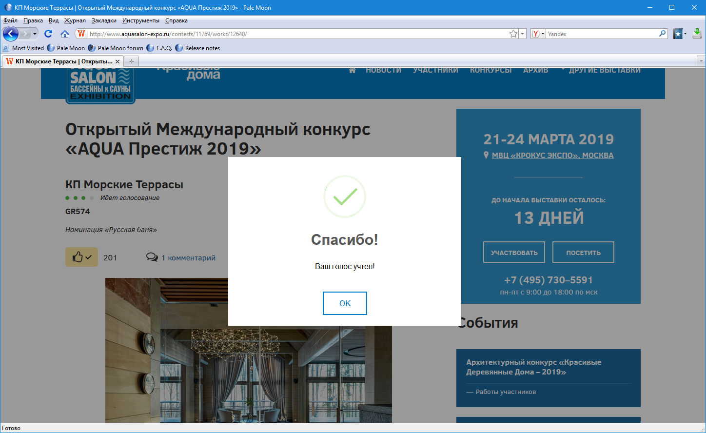Open the АРХИВ navigation link
The image size is (706, 433).
(536, 70)
